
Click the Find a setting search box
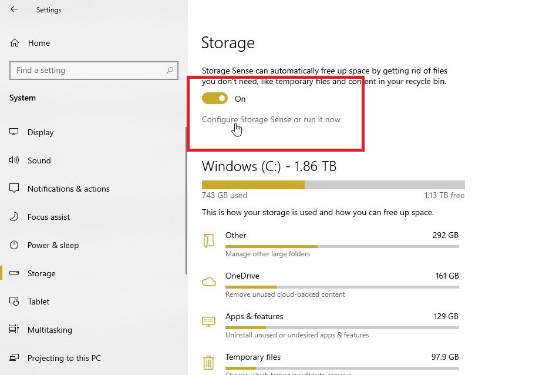pyautogui.click(x=94, y=71)
